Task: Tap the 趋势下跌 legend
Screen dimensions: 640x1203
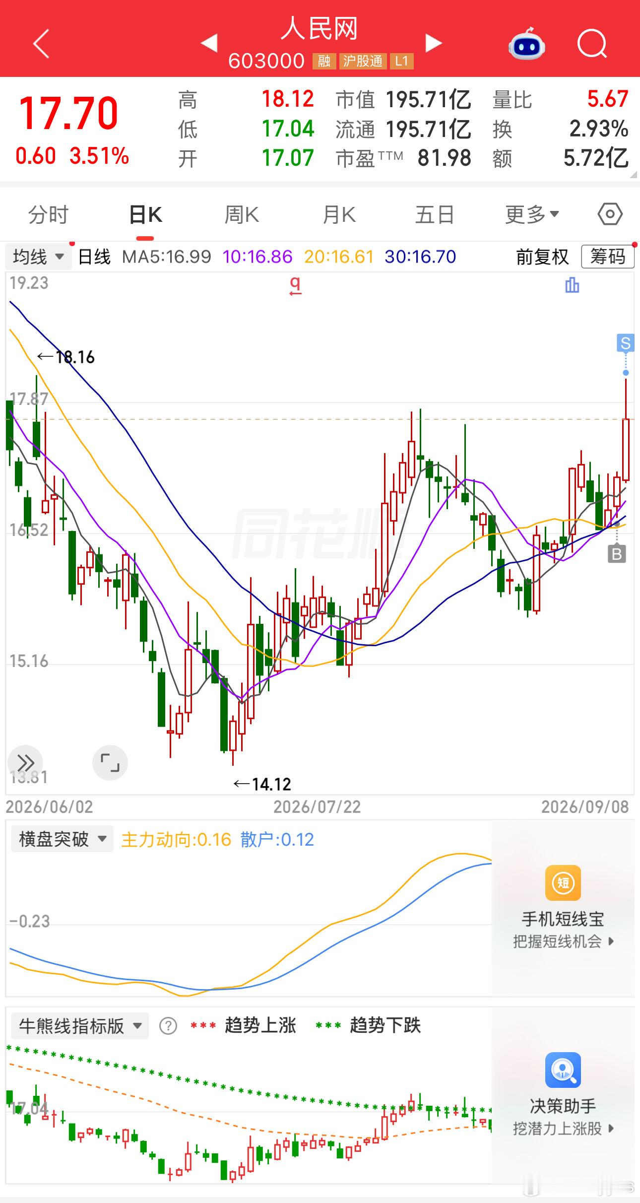Action: pyautogui.click(x=385, y=1025)
